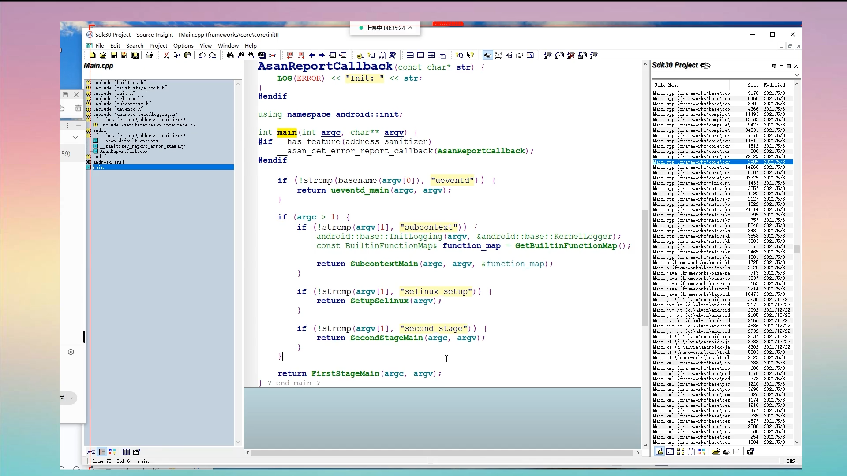Image resolution: width=847 pixels, height=476 pixels.
Task: Click the Undo arrow icon
Action: tap(202, 55)
